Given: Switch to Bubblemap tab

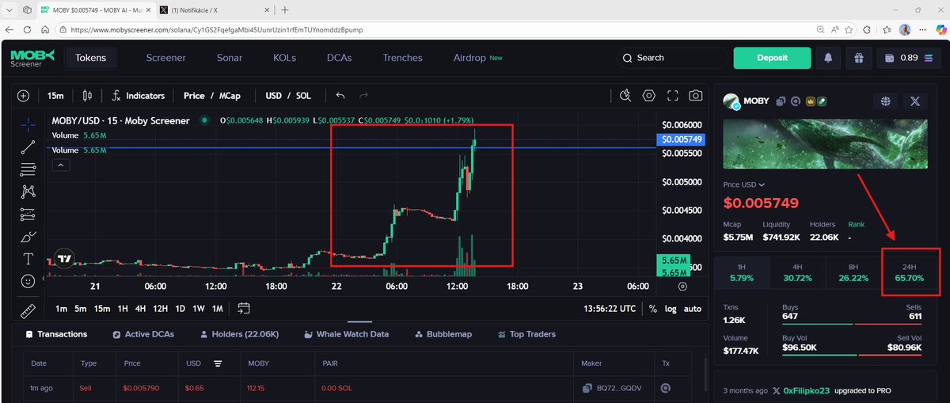Looking at the screenshot, I should 443,334.
